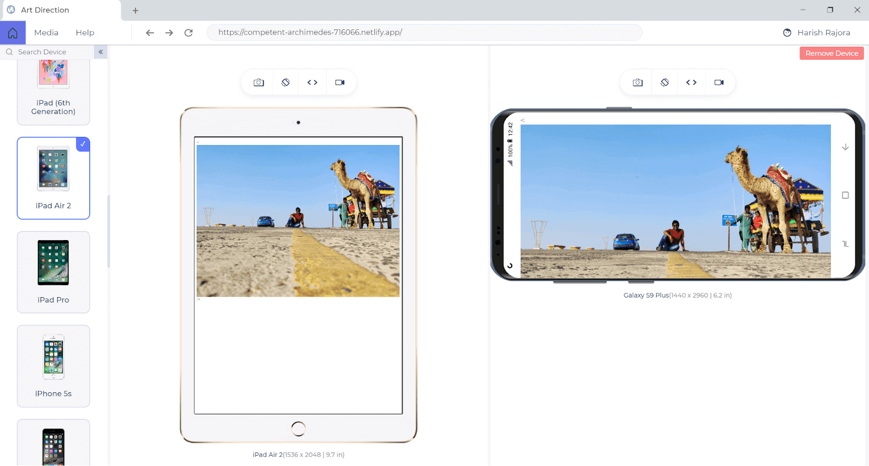Viewport: 869px width, 466px height.
Task: Open the Help menu
Action: (x=85, y=33)
